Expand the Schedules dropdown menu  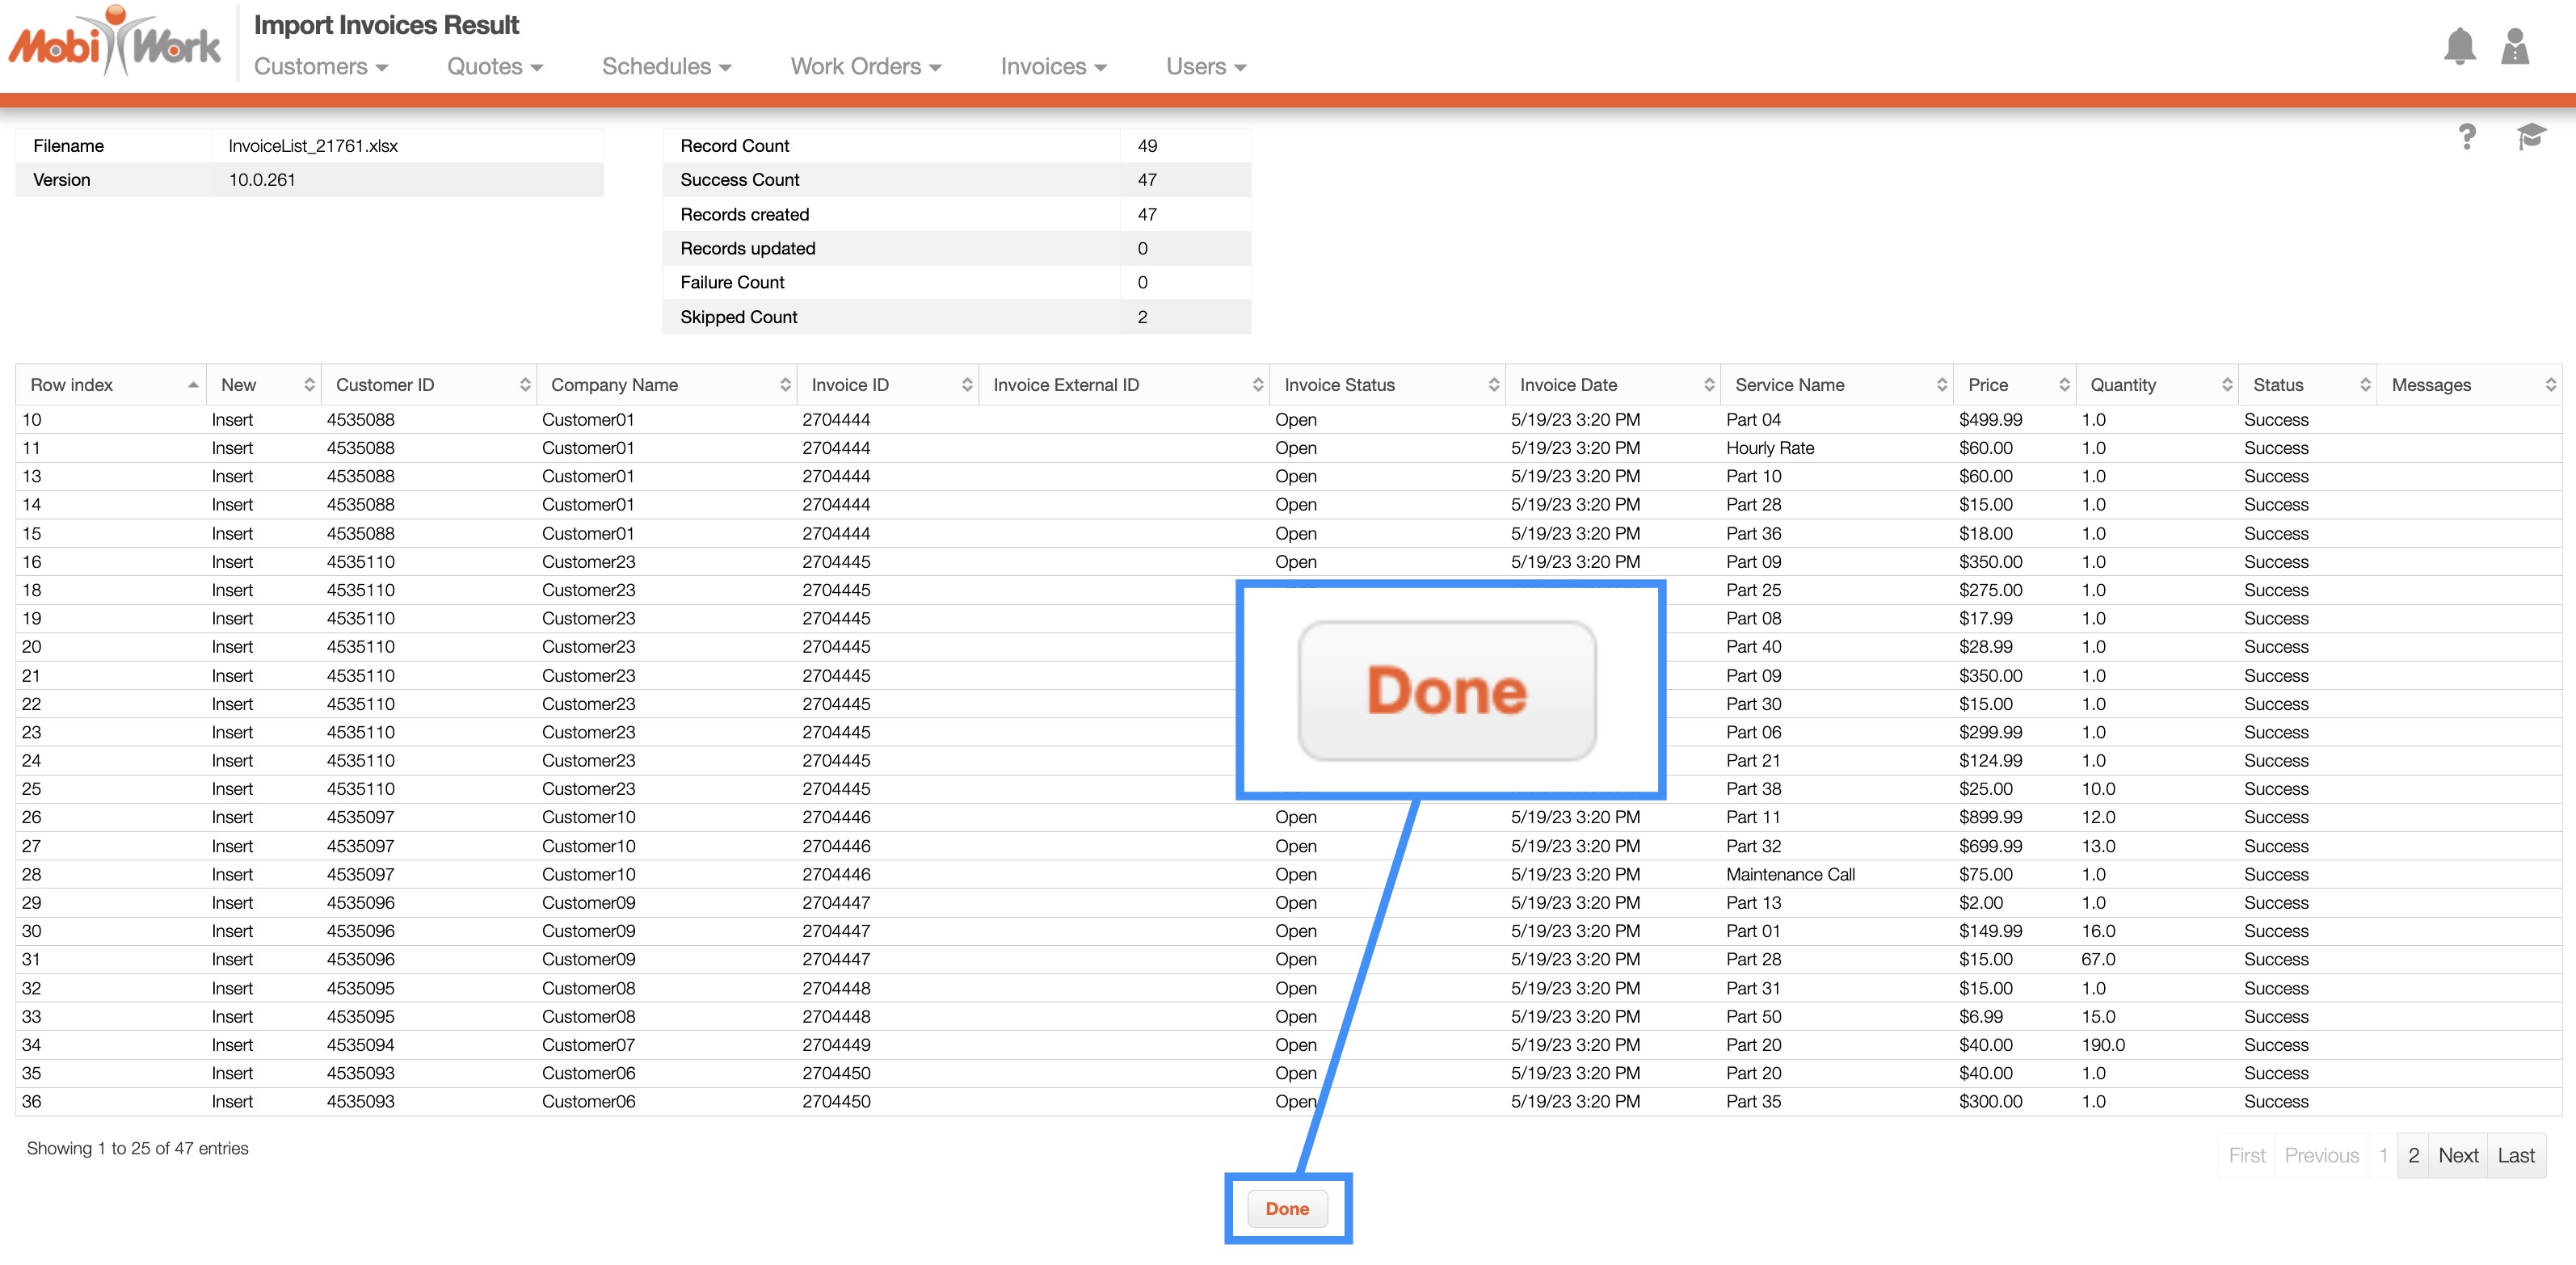click(666, 67)
